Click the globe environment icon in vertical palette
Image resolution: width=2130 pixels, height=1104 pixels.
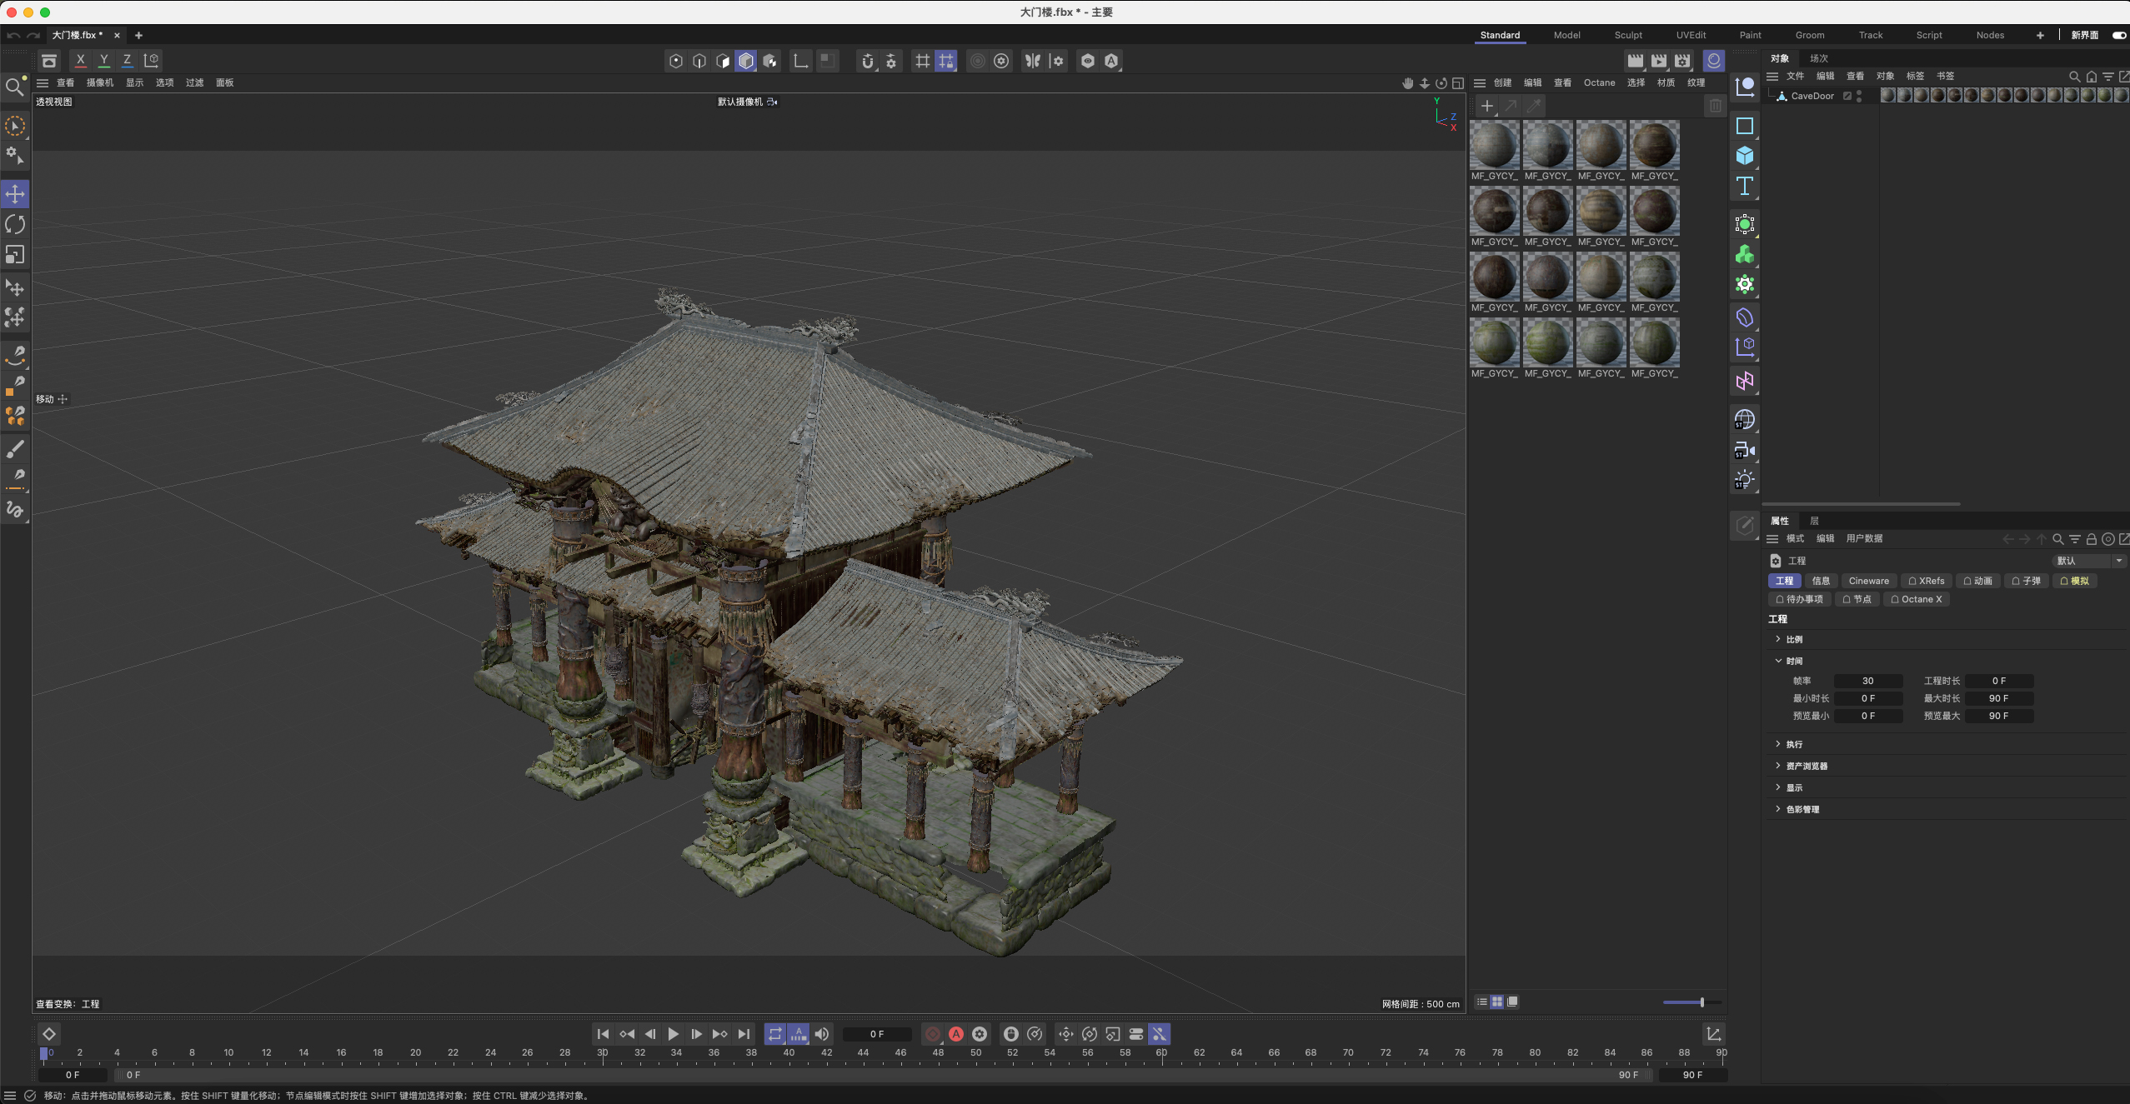tap(1745, 420)
